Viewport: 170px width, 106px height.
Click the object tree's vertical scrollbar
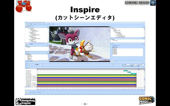click(48, 35)
